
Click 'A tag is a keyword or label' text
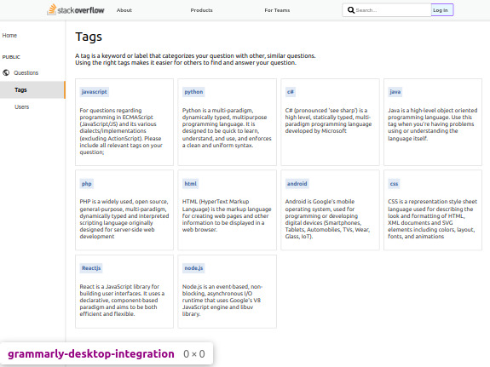coord(195,60)
